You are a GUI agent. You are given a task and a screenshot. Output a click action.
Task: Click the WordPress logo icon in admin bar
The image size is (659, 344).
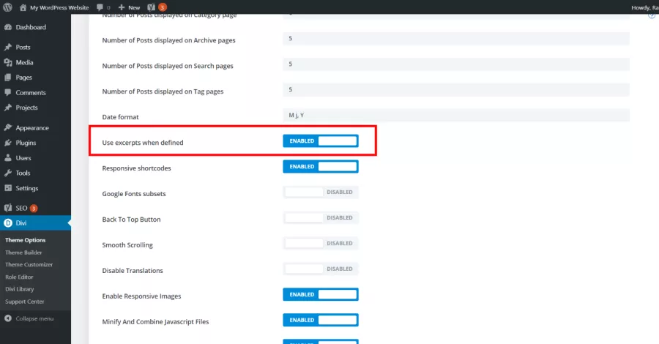click(7, 7)
